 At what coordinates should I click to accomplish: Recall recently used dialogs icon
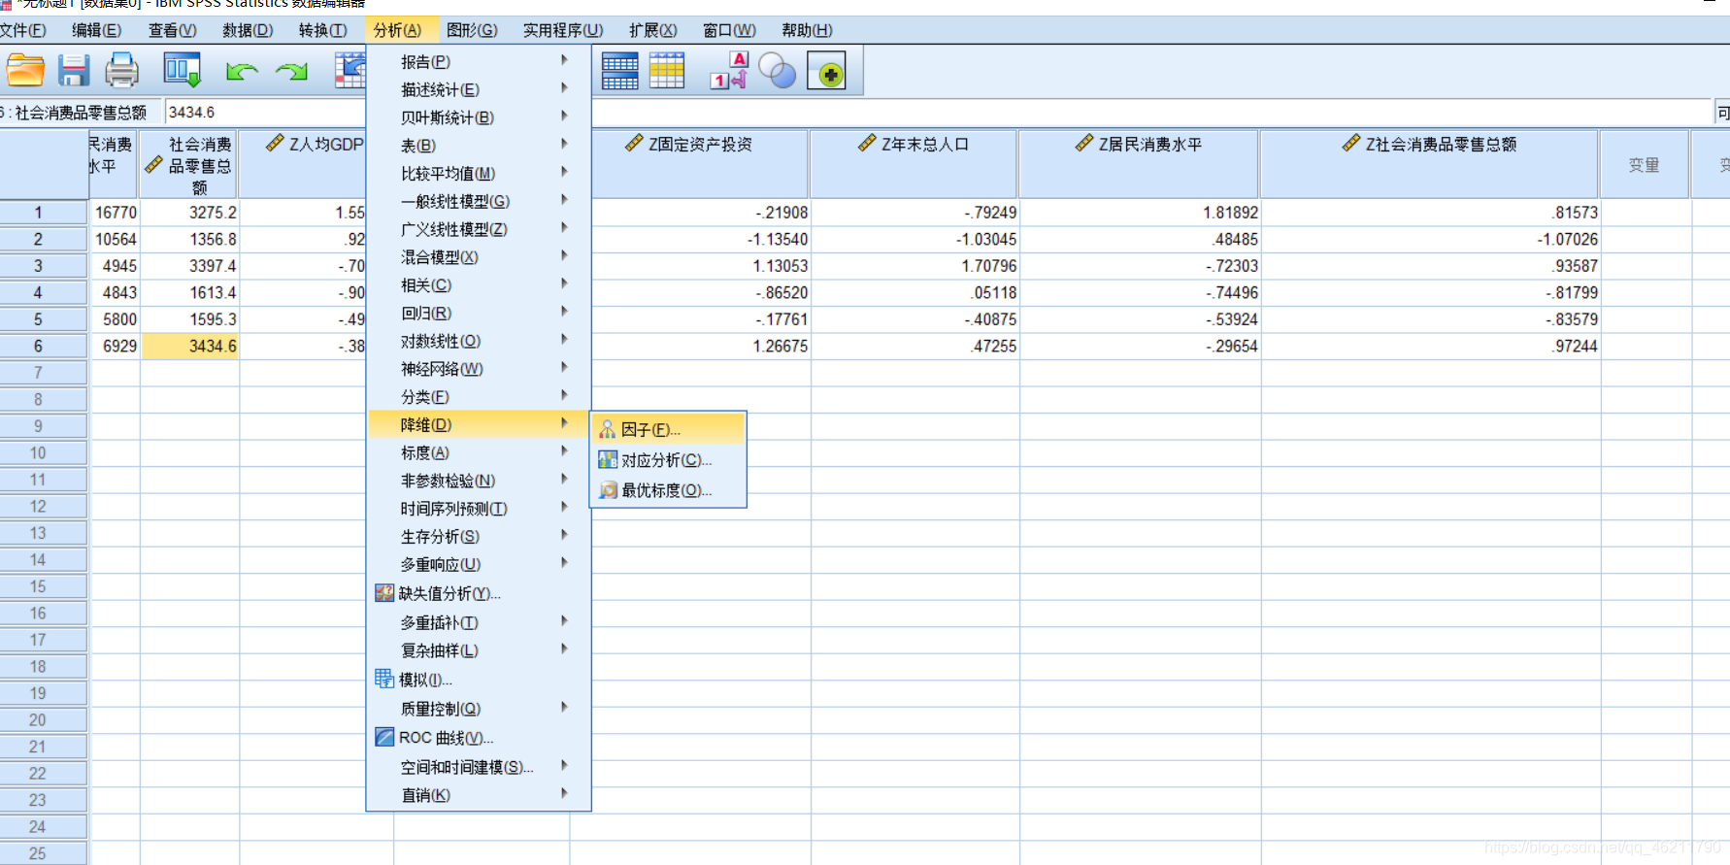182,71
